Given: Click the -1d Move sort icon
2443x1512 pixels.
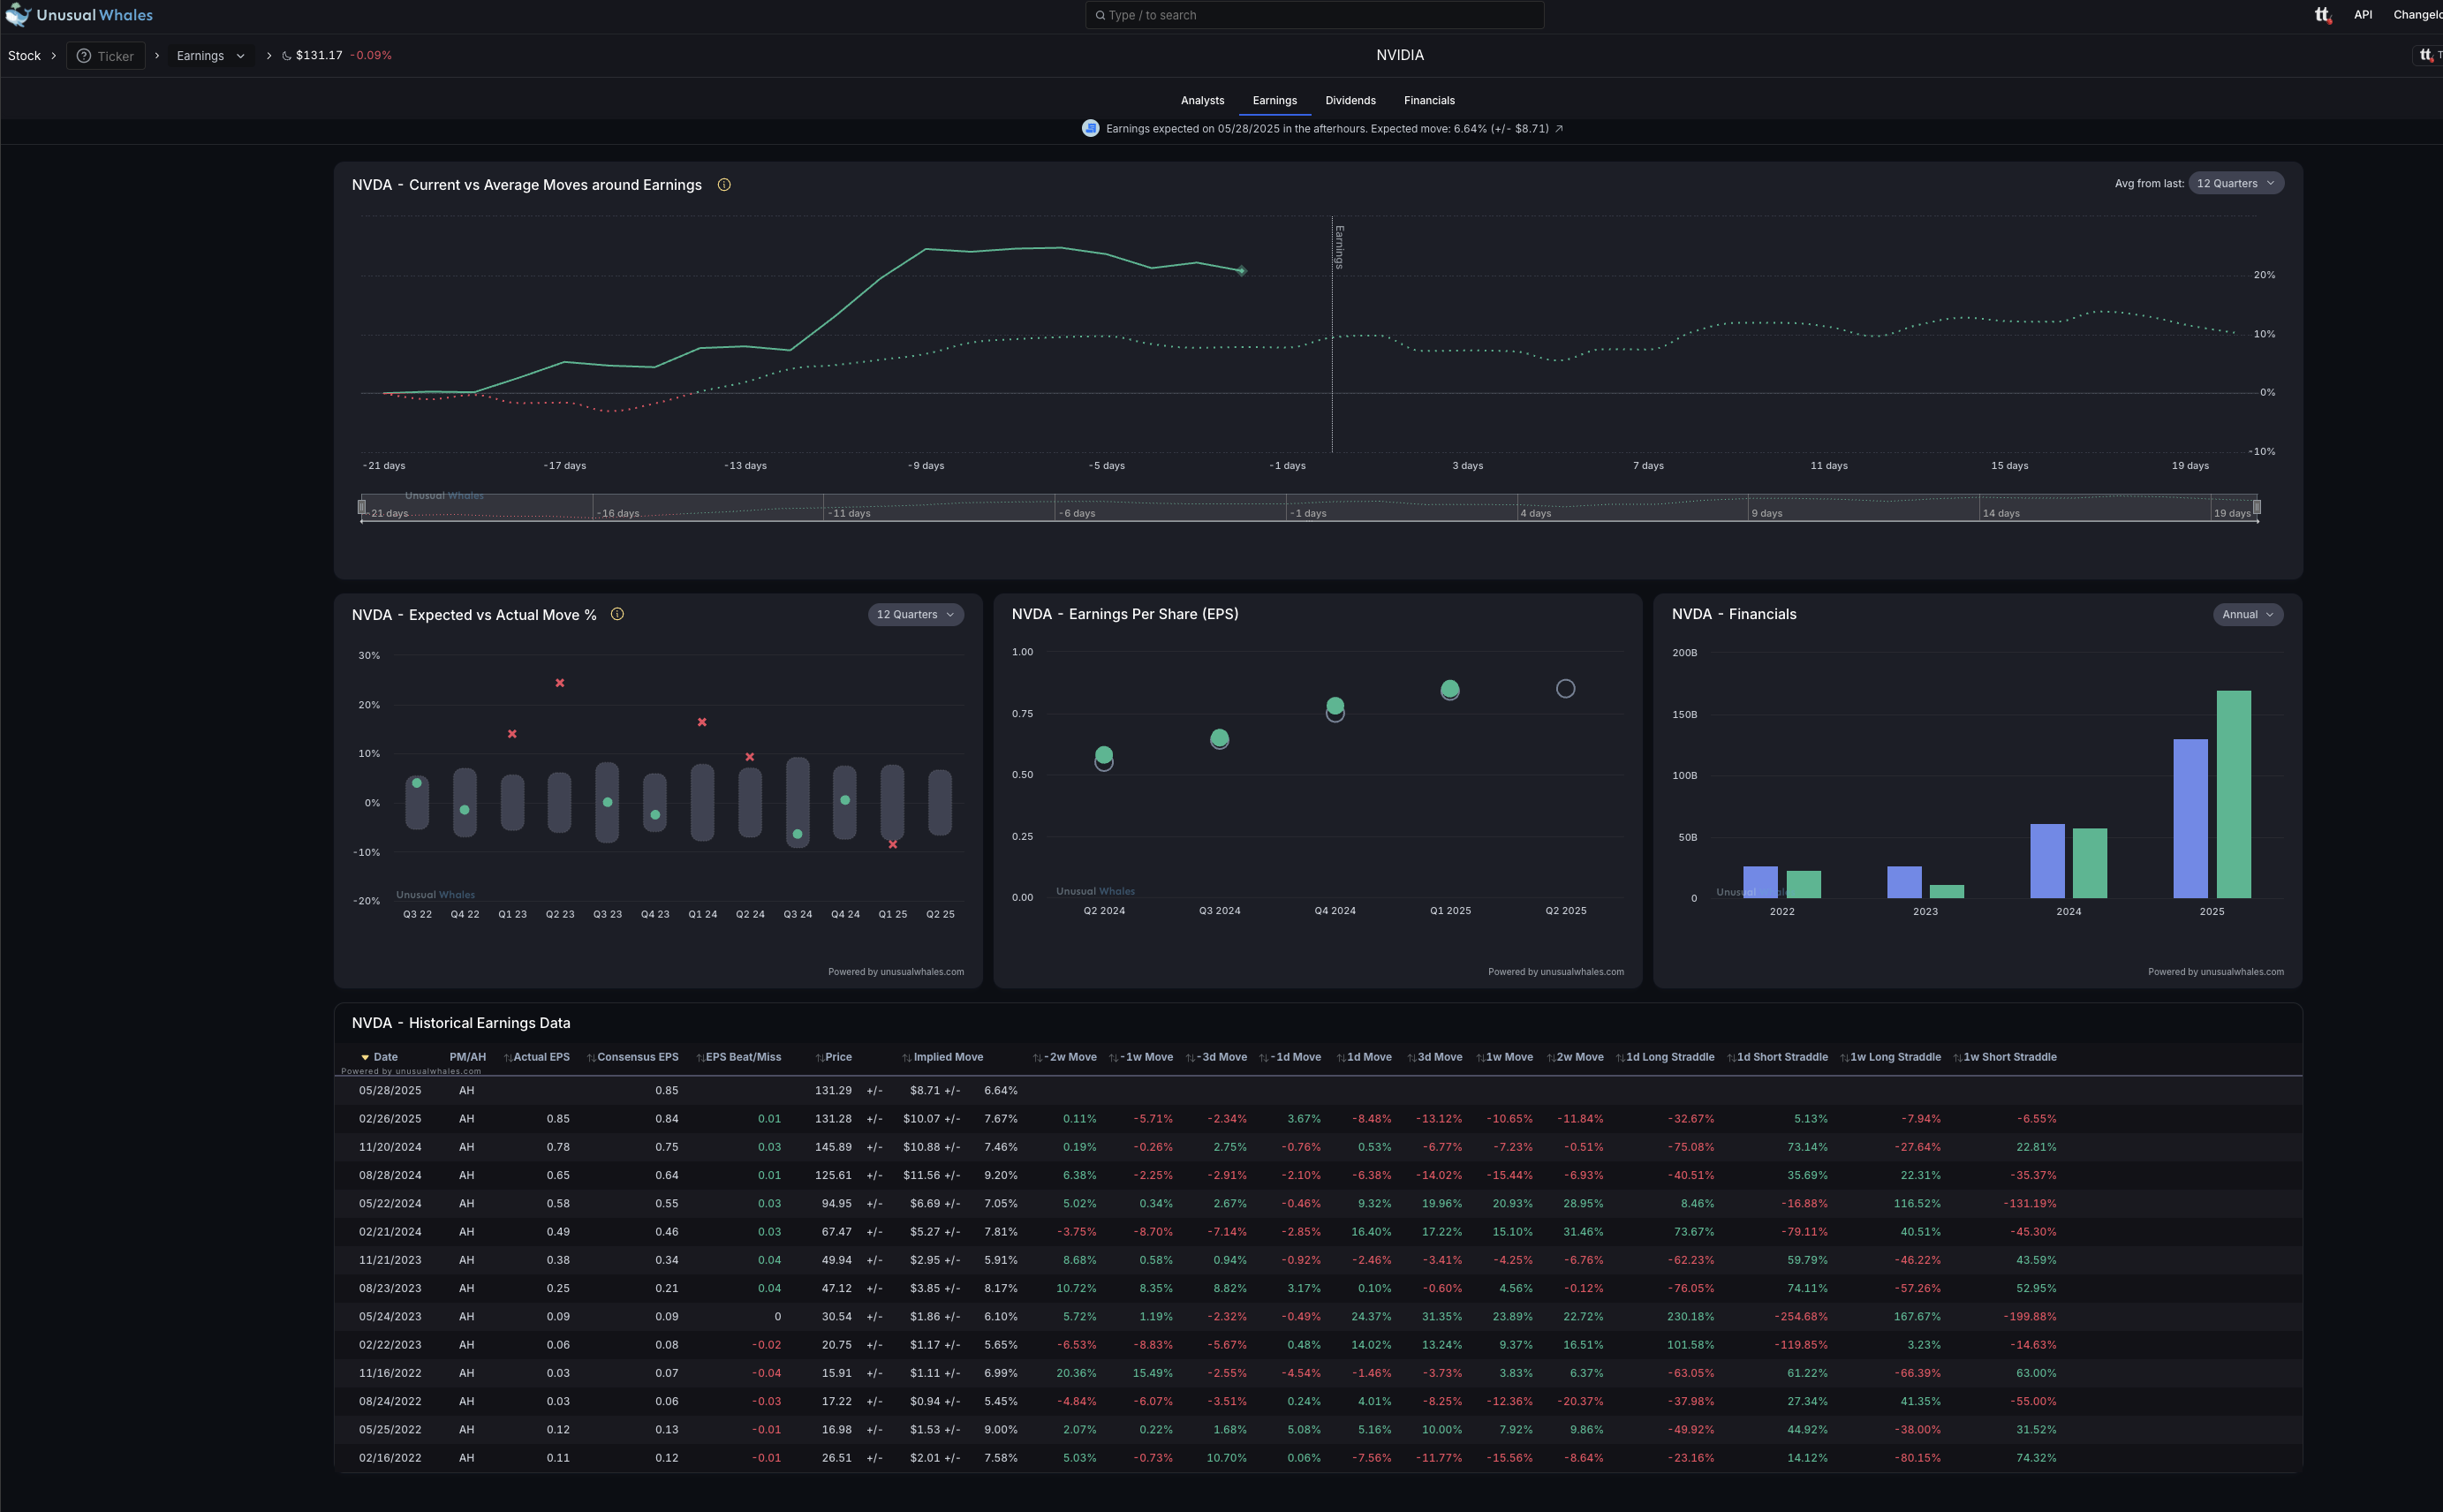Looking at the screenshot, I should click(1264, 1057).
